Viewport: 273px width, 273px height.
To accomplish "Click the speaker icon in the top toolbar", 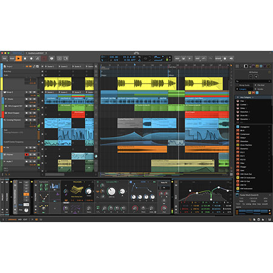I will tap(231, 58).
